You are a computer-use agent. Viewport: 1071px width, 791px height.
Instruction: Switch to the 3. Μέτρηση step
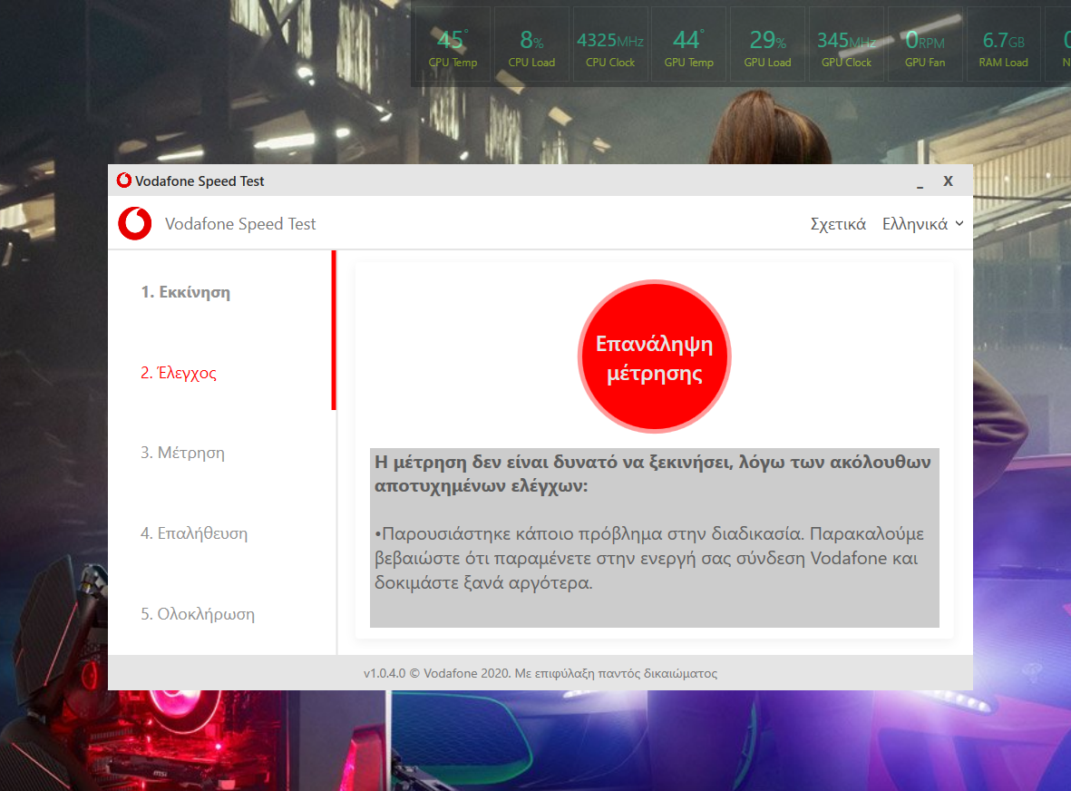click(182, 452)
